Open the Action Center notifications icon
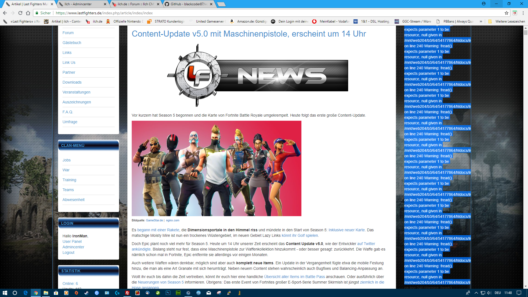Image resolution: width=528 pixels, height=297 pixels. [519, 293]
